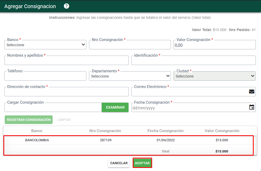This screenshot has width=261, height=171.
Task: Click the EXAMINAR button
Action: [115, 107]
